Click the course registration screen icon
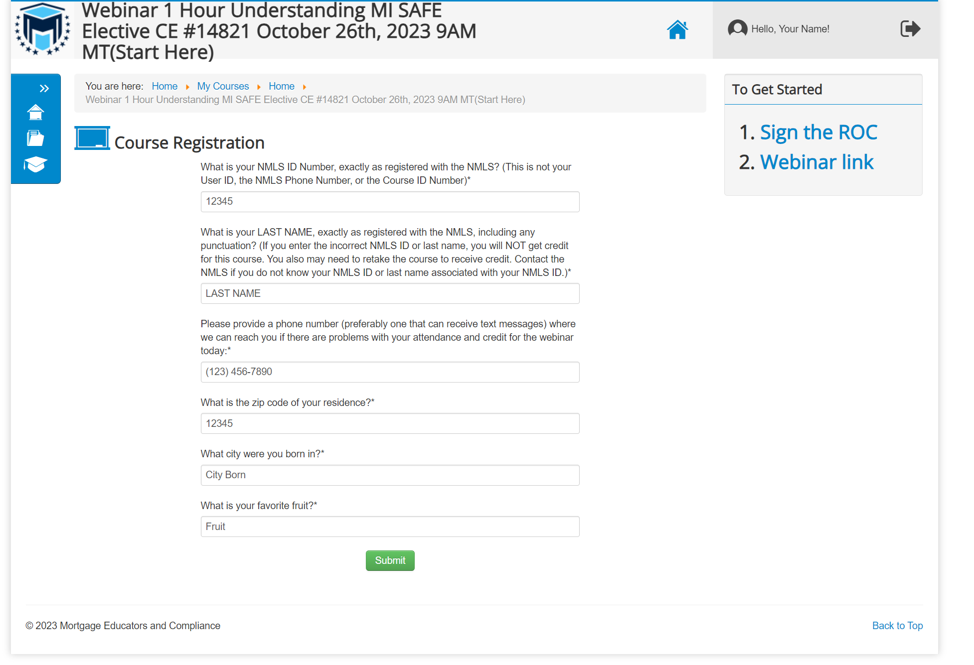 pyautogui.click(x=92, y=138)
